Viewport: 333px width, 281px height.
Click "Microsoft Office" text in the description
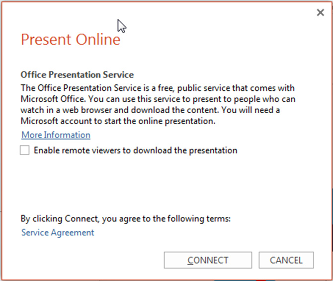pos(49,99)
